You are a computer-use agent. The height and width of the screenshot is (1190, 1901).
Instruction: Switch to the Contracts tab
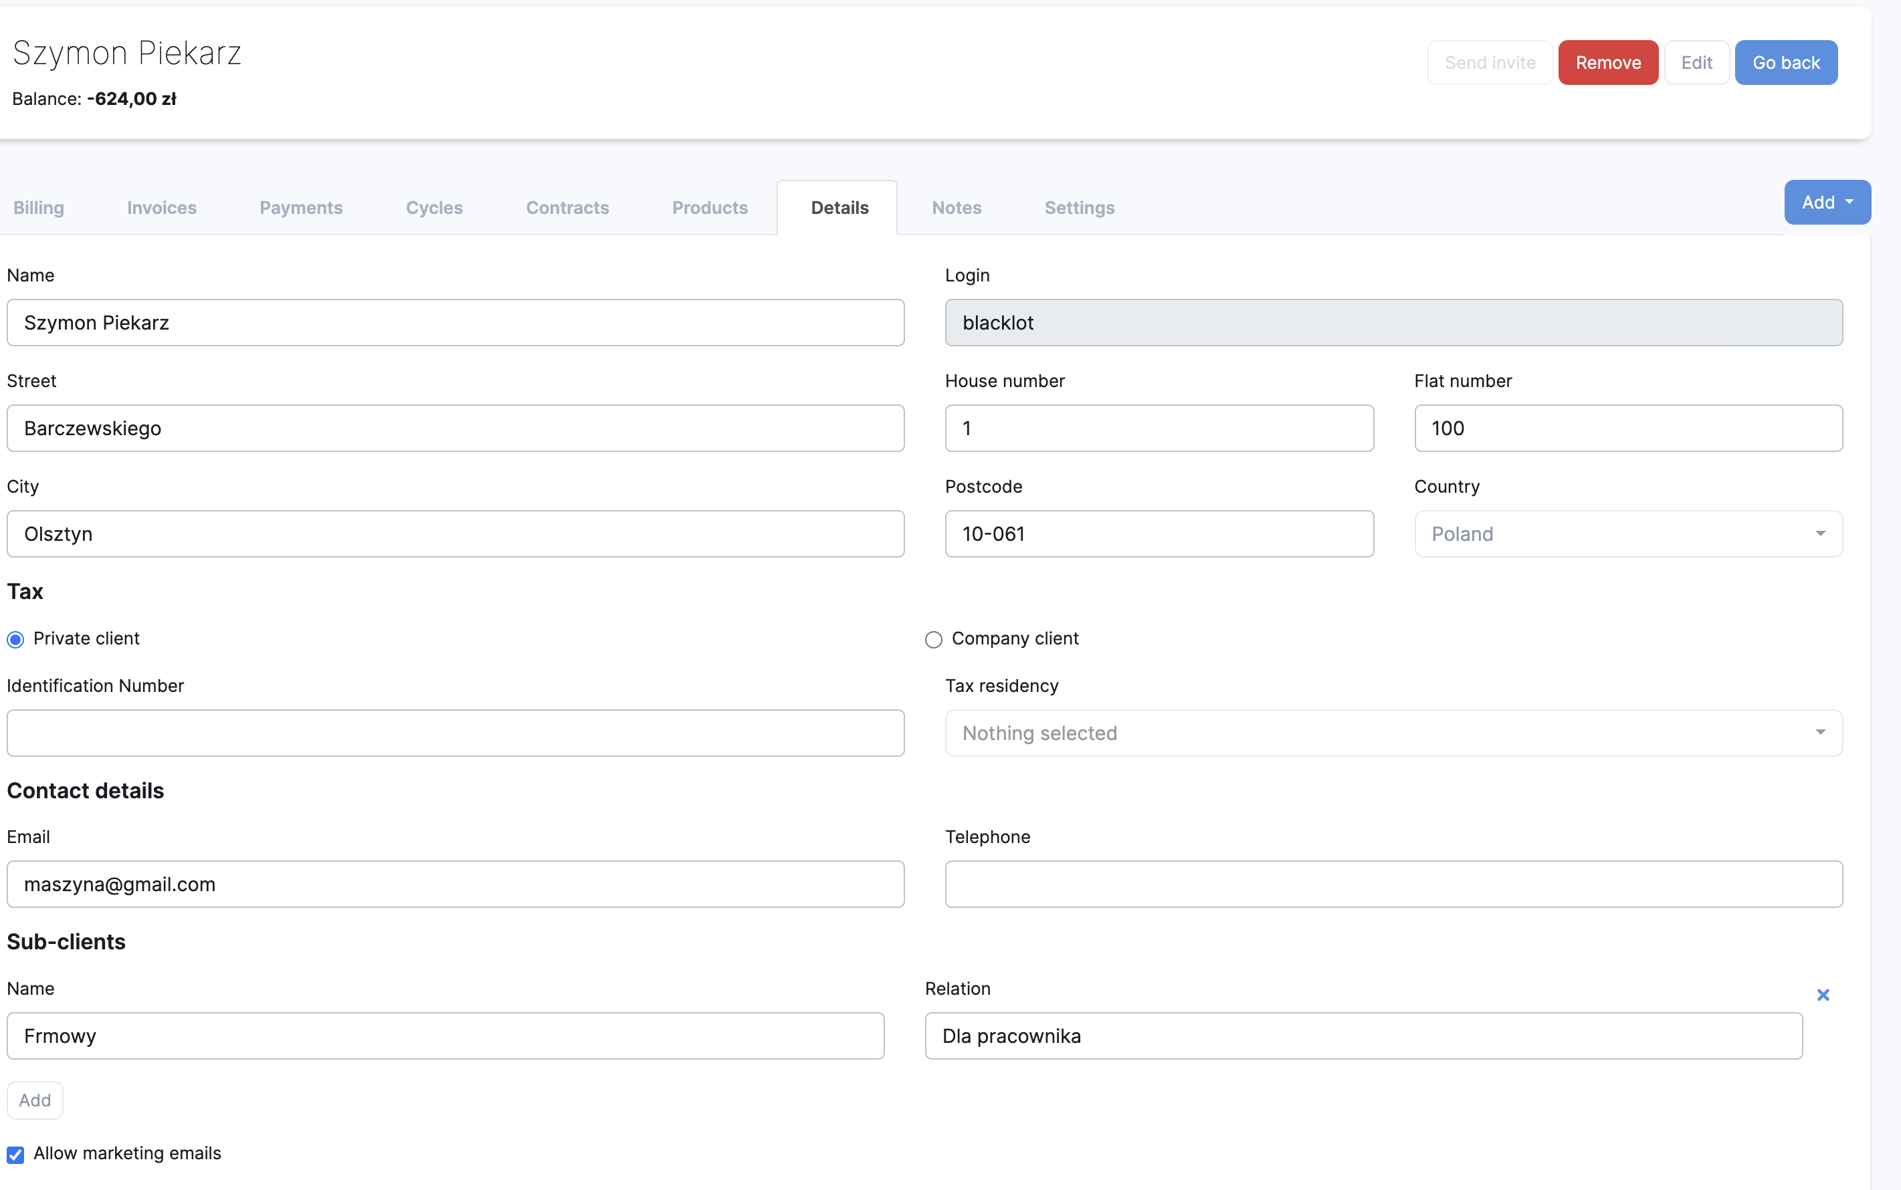pos(567,208)
